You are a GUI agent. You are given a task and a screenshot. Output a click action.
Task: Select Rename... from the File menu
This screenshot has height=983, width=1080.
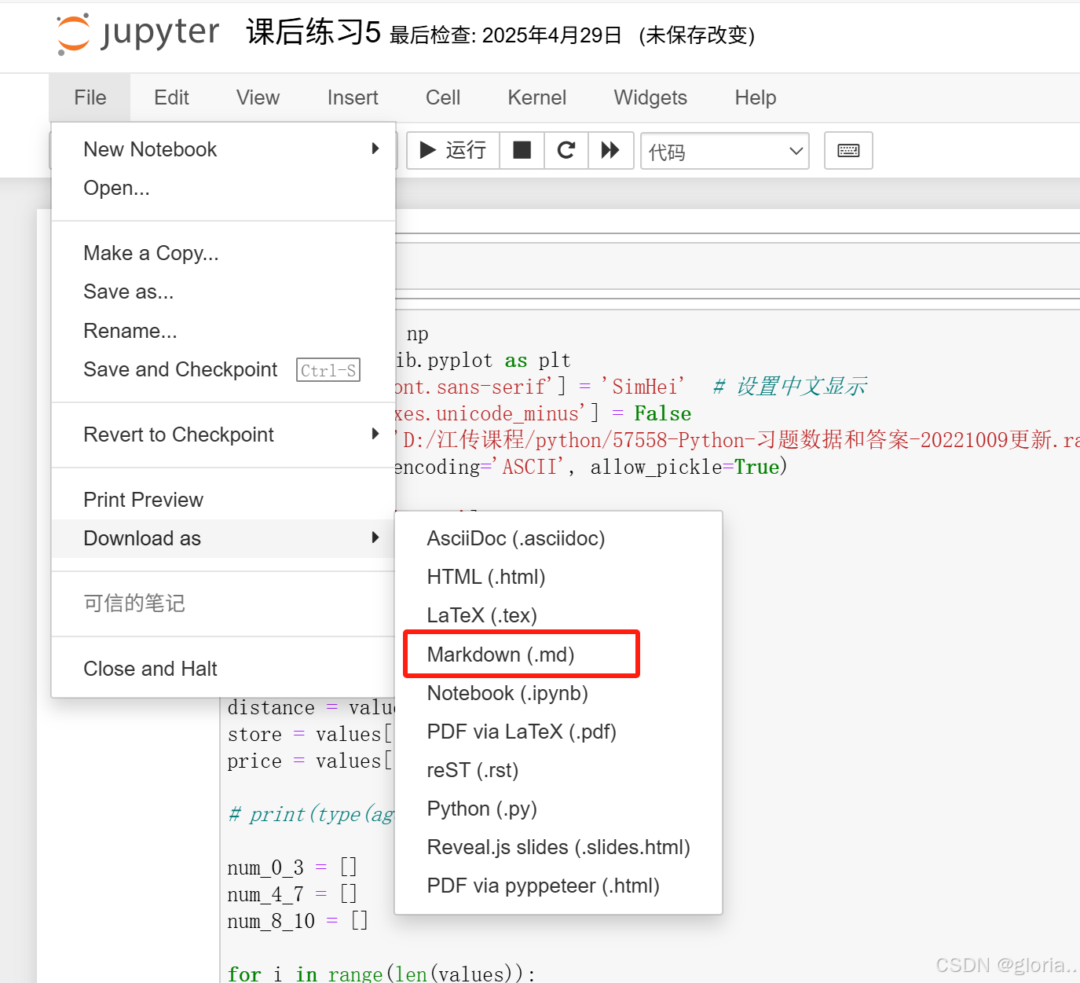[130, 331]
